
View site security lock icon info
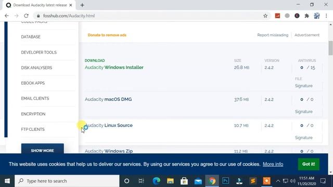[38, 16]
